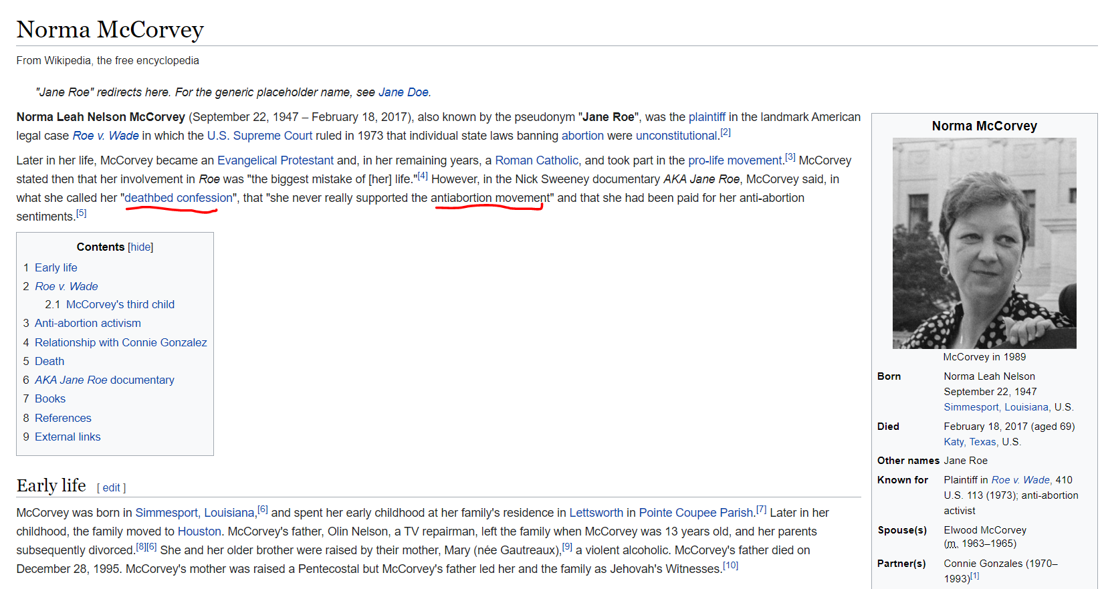The width and height of the screenshot is (1100, 589).
Task: Open the U.S. Supreme Court link
Action: click(x=259, y=136)
